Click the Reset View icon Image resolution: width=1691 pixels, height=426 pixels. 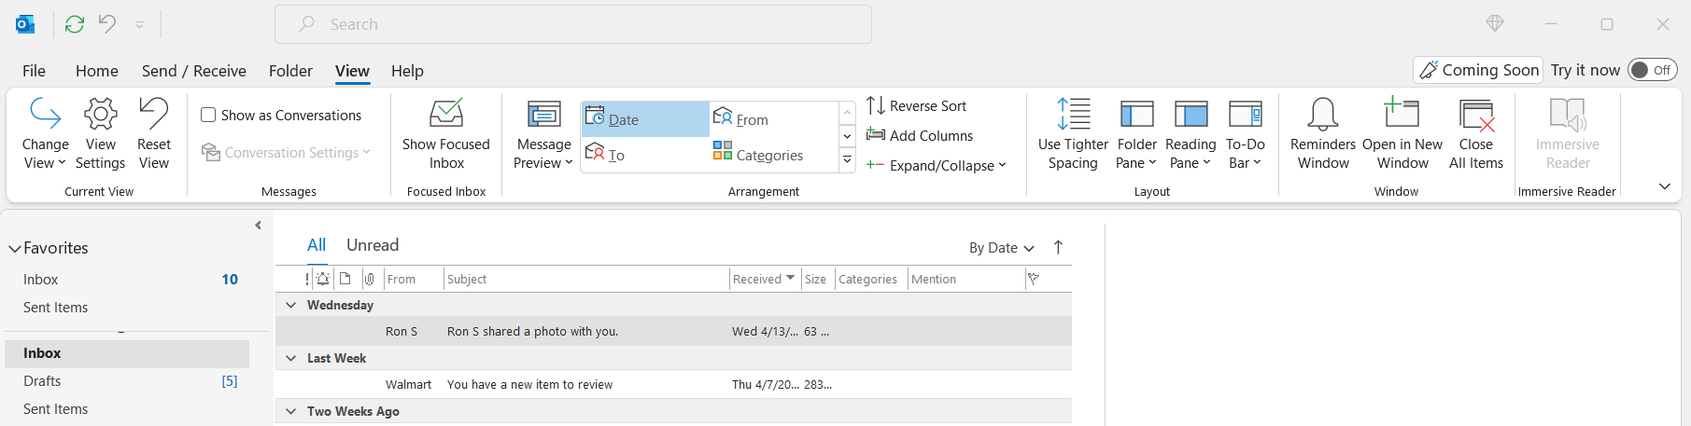click(154, 115)
